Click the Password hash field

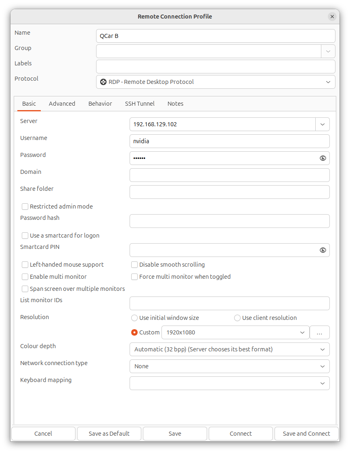[x=229, y=221]
